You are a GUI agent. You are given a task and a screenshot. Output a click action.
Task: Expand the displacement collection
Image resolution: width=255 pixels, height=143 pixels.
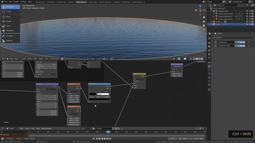click(x=211, y=11)
